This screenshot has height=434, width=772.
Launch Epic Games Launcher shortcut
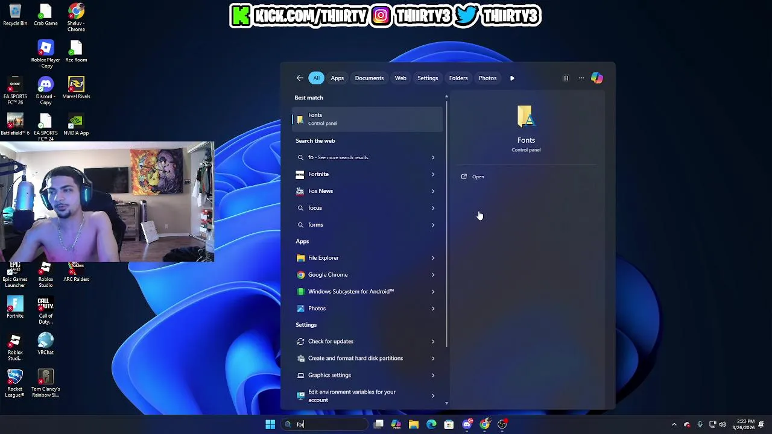pyautogui.click(x=15, y=275)
